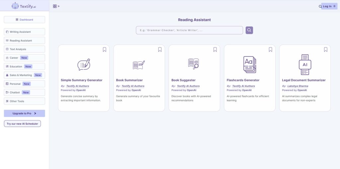Viewport: 340px width, 169px height.
Task: Click the Flashcards Generator Aa icon
Action: coord(250,64)
